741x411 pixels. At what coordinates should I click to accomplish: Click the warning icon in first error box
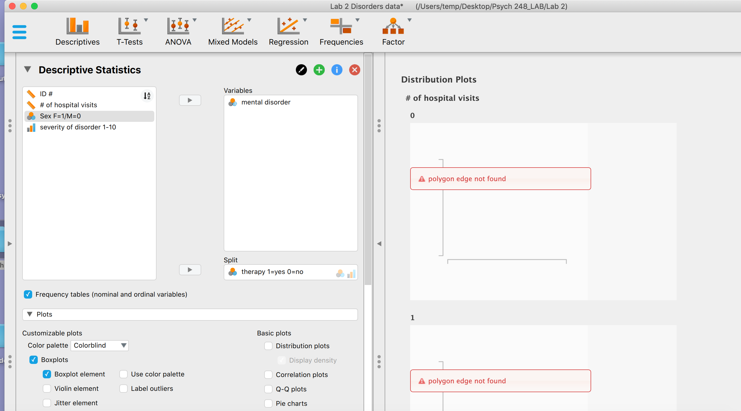422,179
